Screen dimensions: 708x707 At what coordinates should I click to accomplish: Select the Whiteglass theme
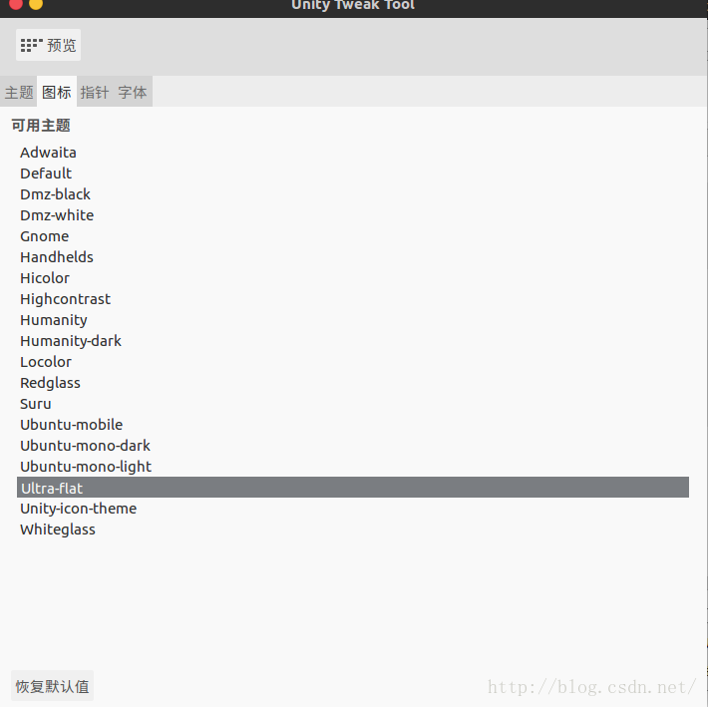(x=353, y=530)
